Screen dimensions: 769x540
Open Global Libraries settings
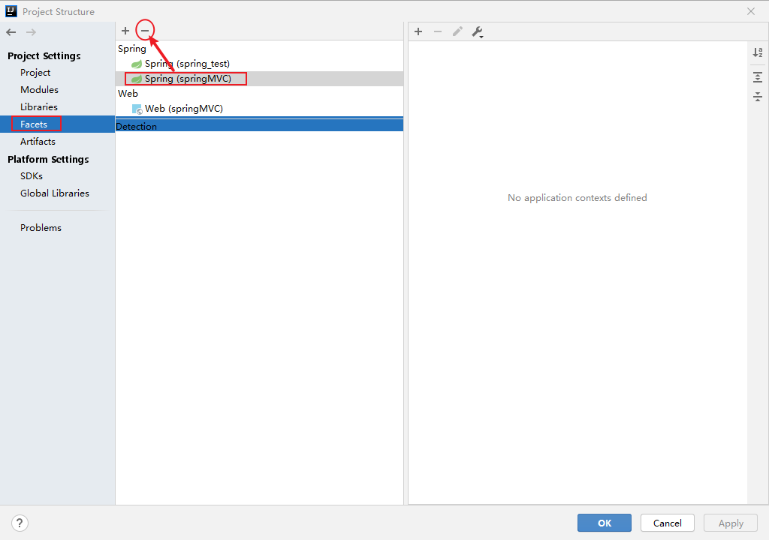click(x=54, y=193)
